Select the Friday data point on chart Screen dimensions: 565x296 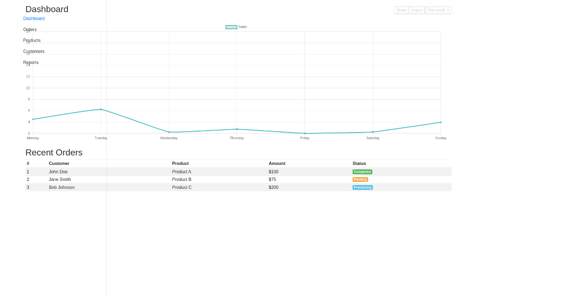click(x=305, y=133)
